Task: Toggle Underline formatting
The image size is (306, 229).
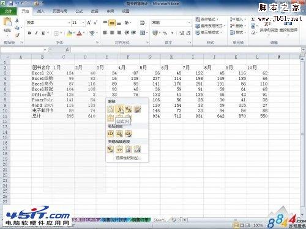Action: click(x=43, y=33)
